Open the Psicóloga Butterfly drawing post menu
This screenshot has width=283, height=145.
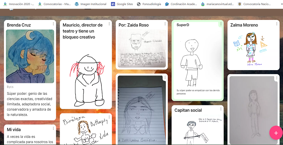(x=109, y=117)
